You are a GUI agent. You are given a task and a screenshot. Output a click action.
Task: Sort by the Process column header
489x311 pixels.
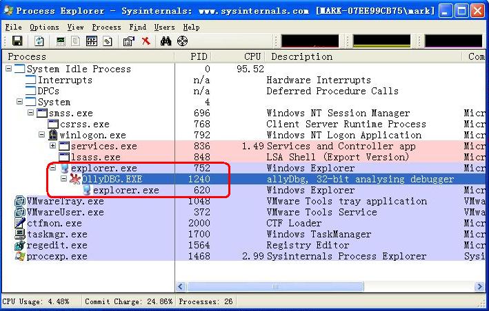click(x=88, y=56)
